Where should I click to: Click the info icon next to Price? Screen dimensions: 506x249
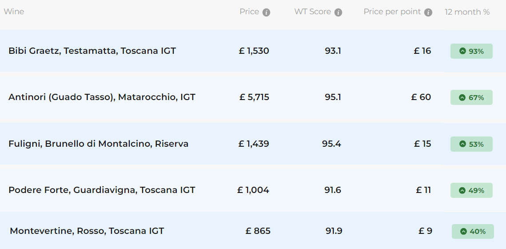tap(267, 12)
